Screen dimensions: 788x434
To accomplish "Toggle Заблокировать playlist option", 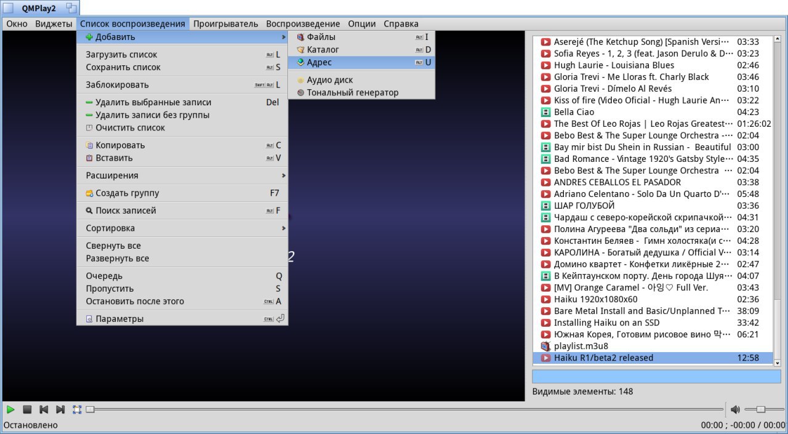I will [182, 84].
